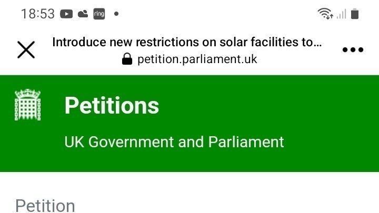Tap the padlock secure connection icon
The image size is (379, 213).
[x=127, y=59]
